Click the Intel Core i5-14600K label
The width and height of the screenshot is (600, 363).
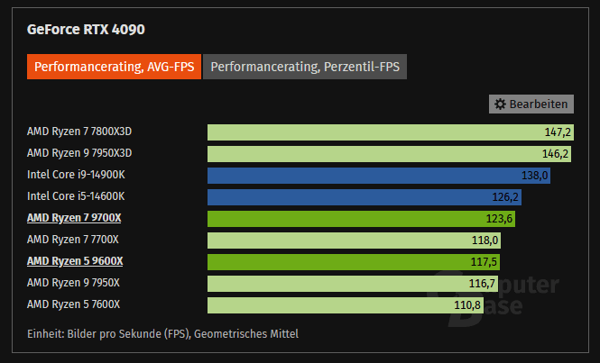75,196
